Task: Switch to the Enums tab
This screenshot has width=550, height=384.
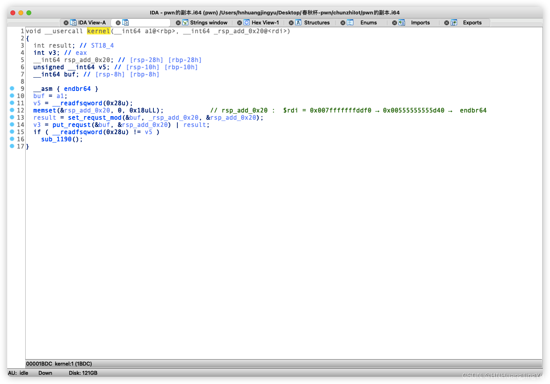Action: 369,23
